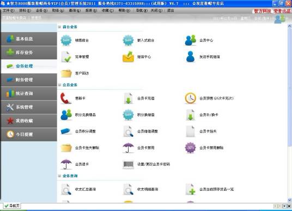Image resolution: width=292 pixels, height=211 pixels.
Task: Open the 查询 menu
Action: click(75, 10)
